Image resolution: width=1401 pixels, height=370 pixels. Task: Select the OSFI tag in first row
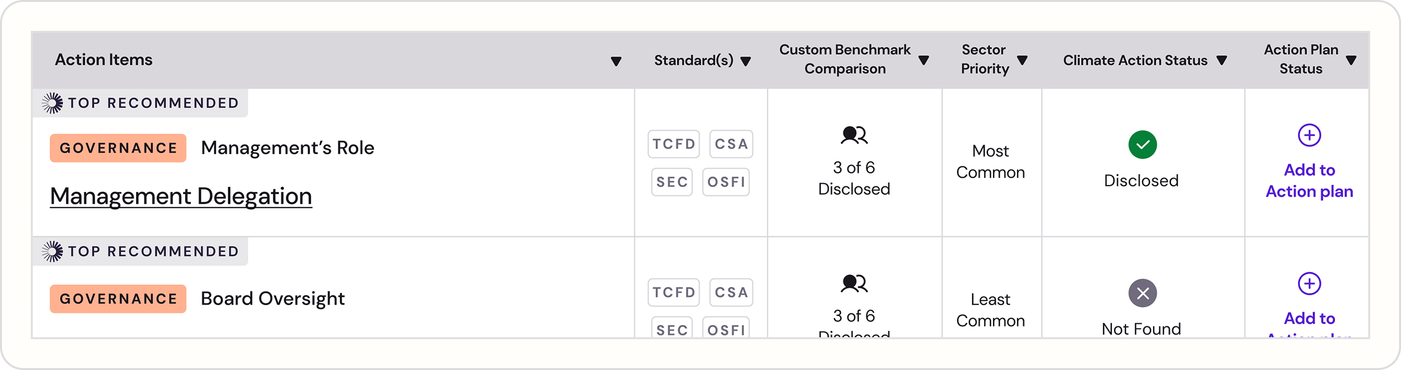pyautogui.click(x=726, y=182)
